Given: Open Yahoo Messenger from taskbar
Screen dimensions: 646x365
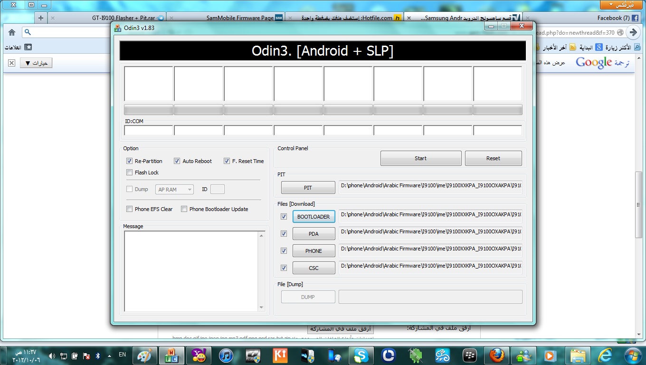Looking at the screenshot, I should 199,355.
